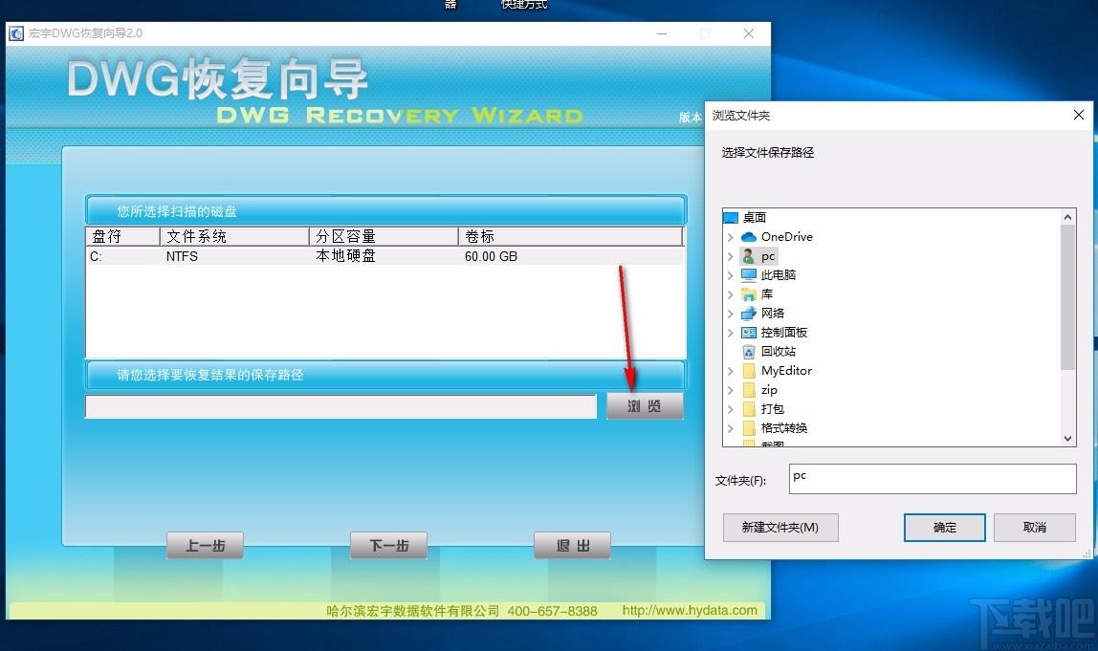Select the 控制面板 icon

tap(749, 333)
